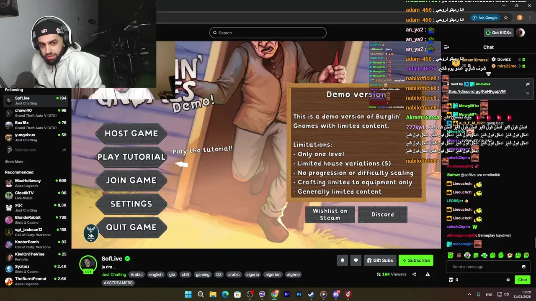Open OBS Studio from the taskbar
536x301 pixels.
[250, 294]
